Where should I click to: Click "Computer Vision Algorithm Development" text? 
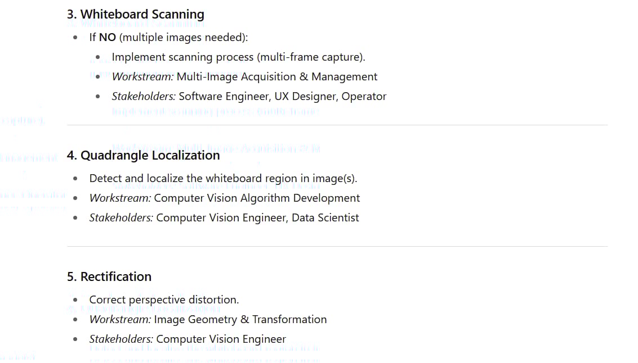click(257, 198)
